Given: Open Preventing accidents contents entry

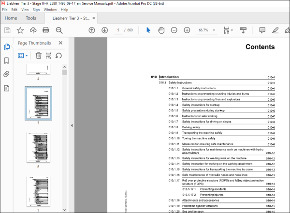Looking at the screenshot, I should click(229, 189).
